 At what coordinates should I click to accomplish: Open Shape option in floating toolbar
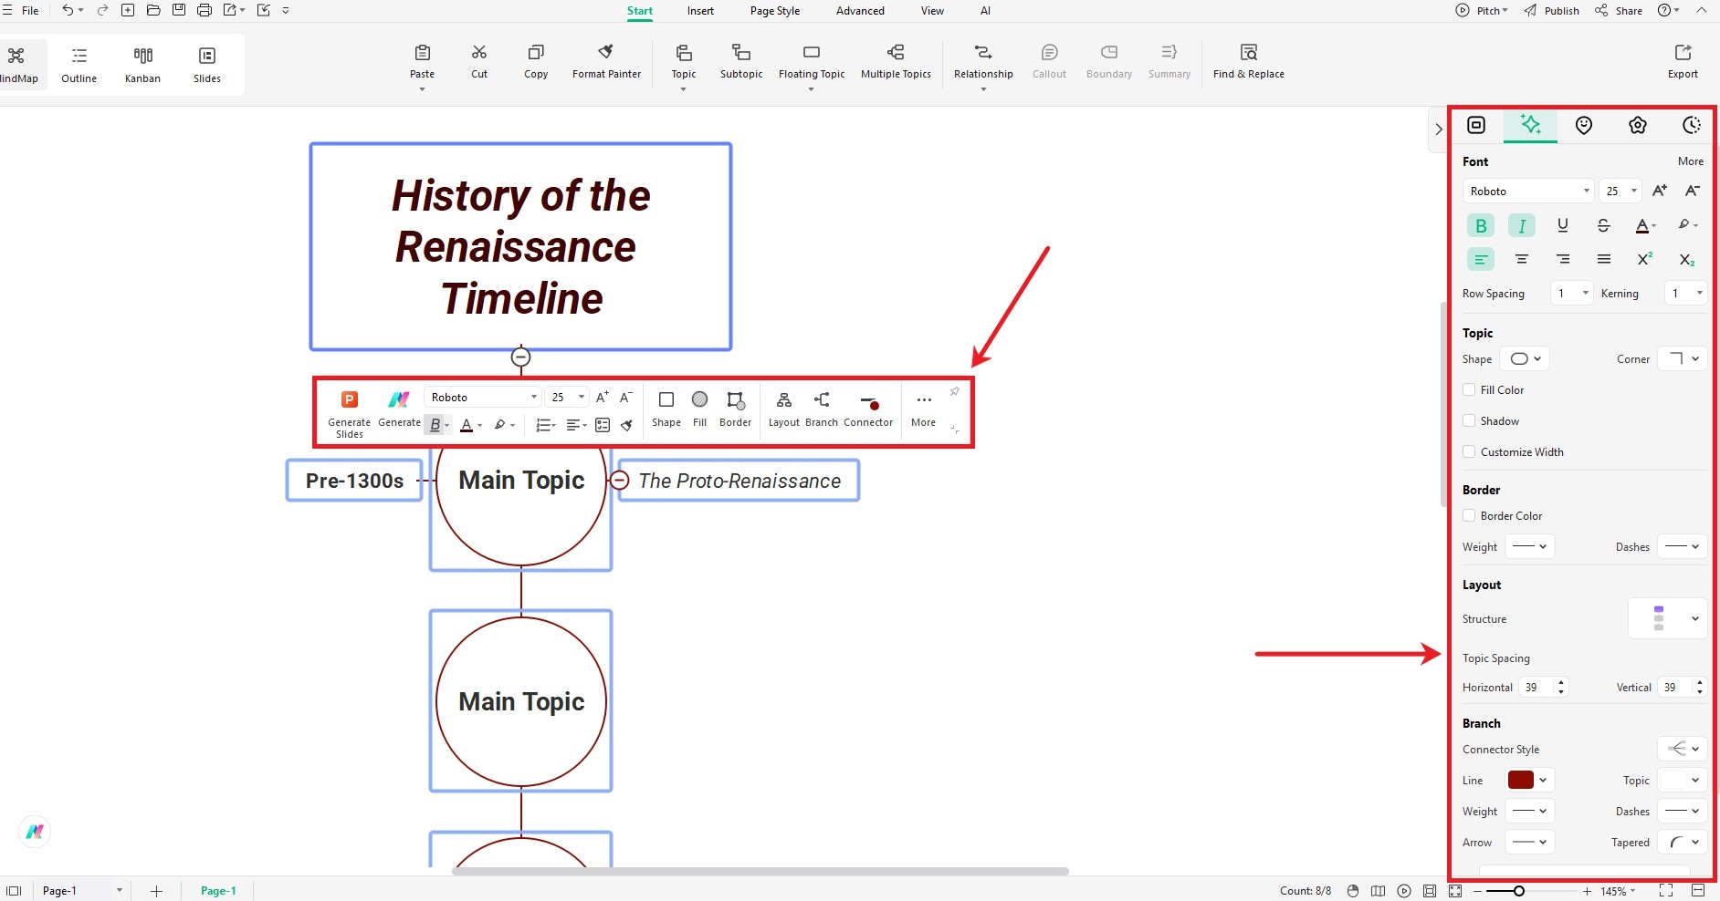click(x=666, y=409)
